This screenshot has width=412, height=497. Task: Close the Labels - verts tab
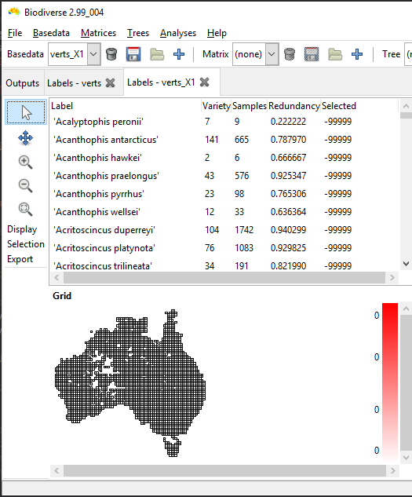point(111,83)
